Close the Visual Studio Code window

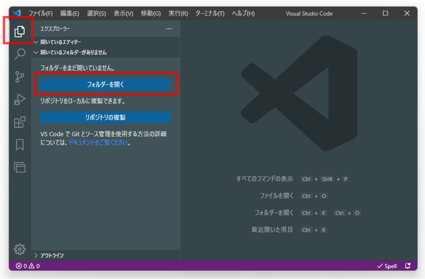point(407,14)
